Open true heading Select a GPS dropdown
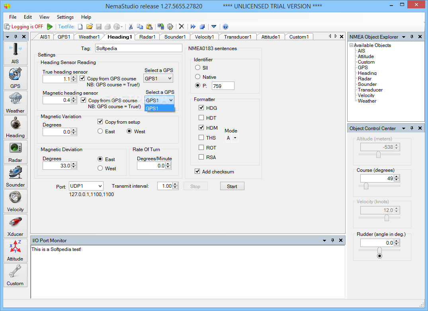This screenshot has width=428, height=311. (158, 78)
